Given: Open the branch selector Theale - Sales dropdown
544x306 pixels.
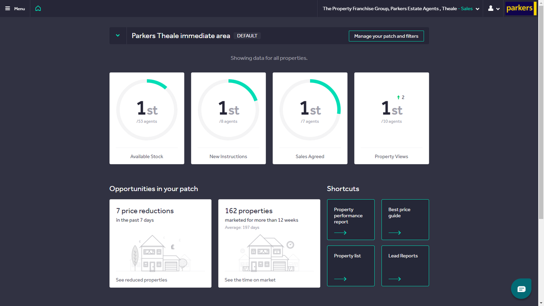Looking at the screenshot, I should click(401, 9).
